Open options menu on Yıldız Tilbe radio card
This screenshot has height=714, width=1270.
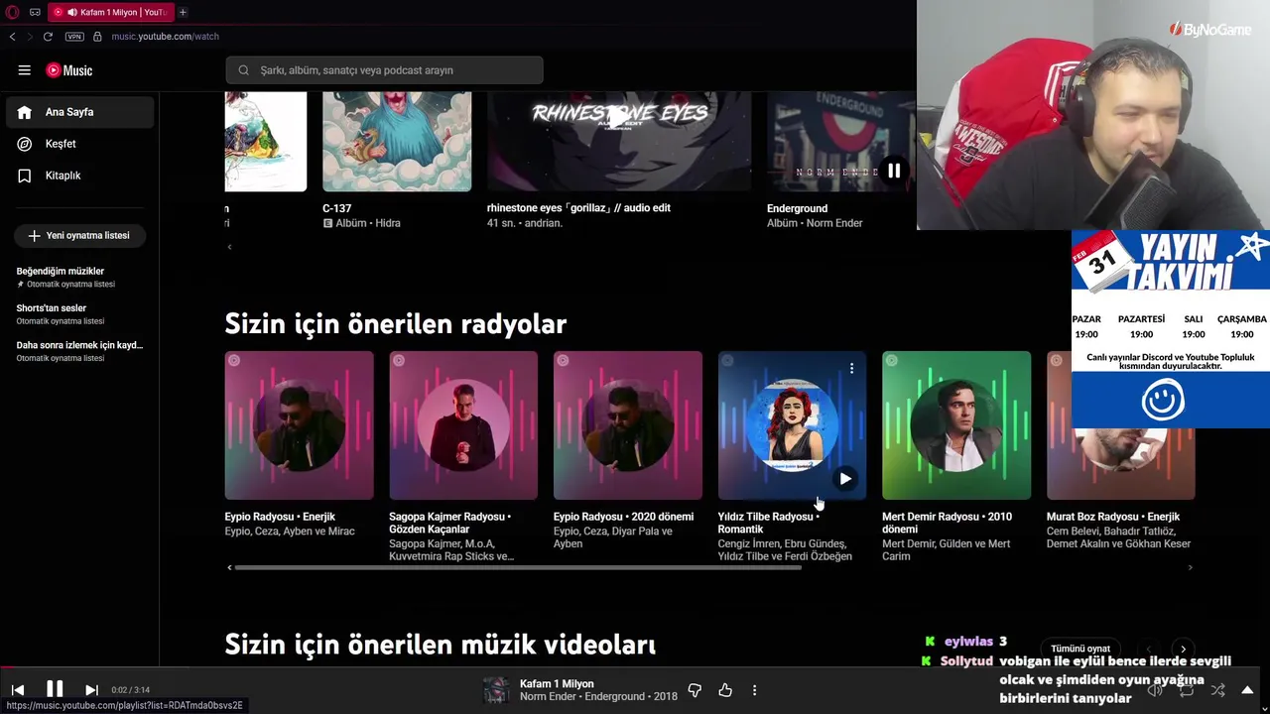pyautogui.click(x=851, y=369)
